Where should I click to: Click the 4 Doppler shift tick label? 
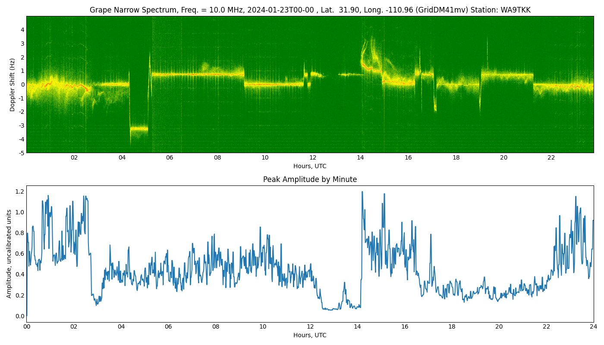22,30
